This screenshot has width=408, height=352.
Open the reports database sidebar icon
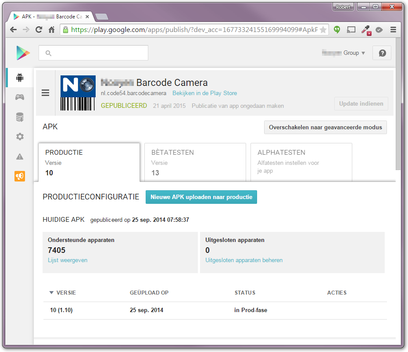pos(20,117)
